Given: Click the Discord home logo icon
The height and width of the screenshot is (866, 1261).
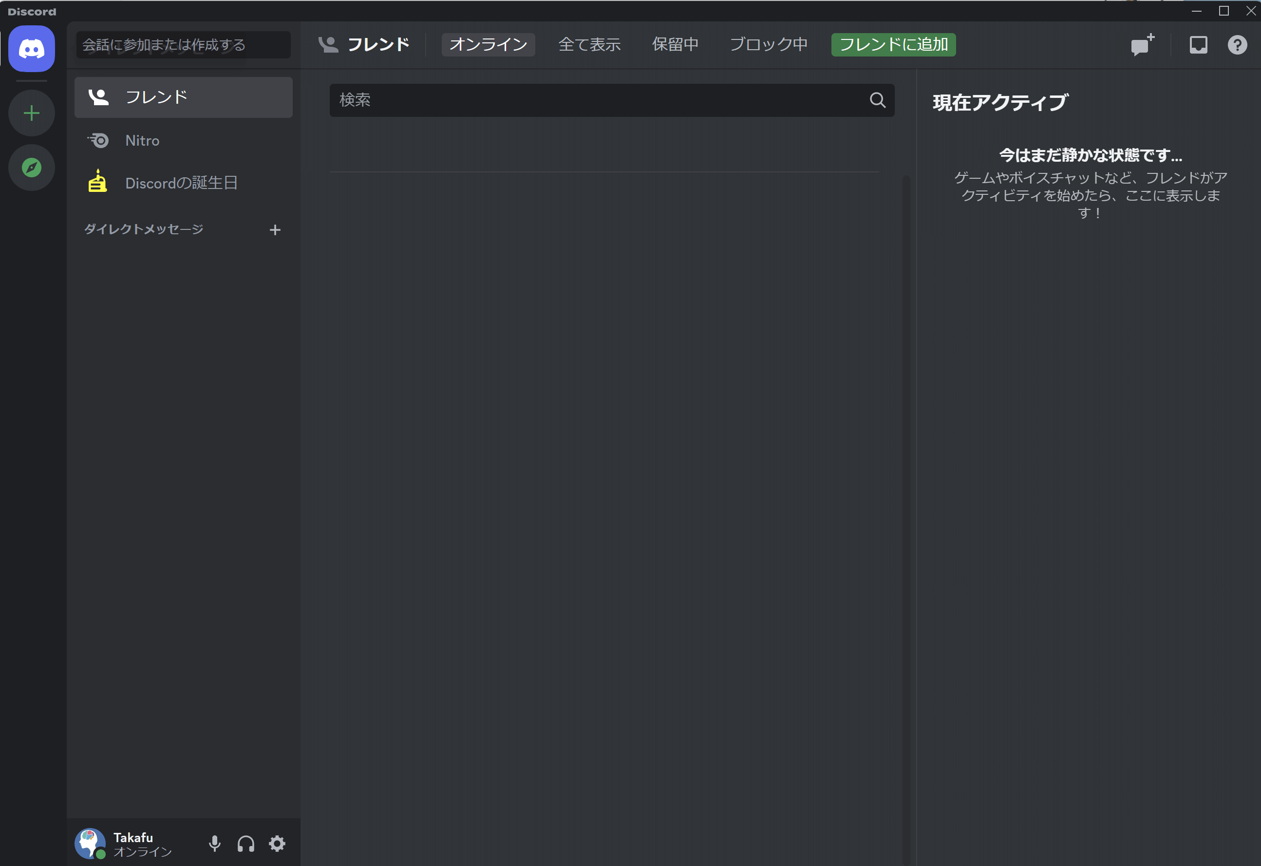Looking at the screenshot, I should pos(32,49).
